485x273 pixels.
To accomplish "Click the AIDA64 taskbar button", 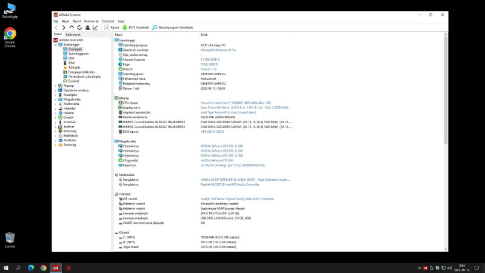I will point(56,268).
